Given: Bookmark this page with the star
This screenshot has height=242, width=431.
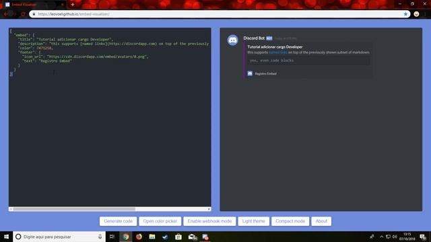Looking at the screenshot, I should pyautogui.click(x=405, y=14).
